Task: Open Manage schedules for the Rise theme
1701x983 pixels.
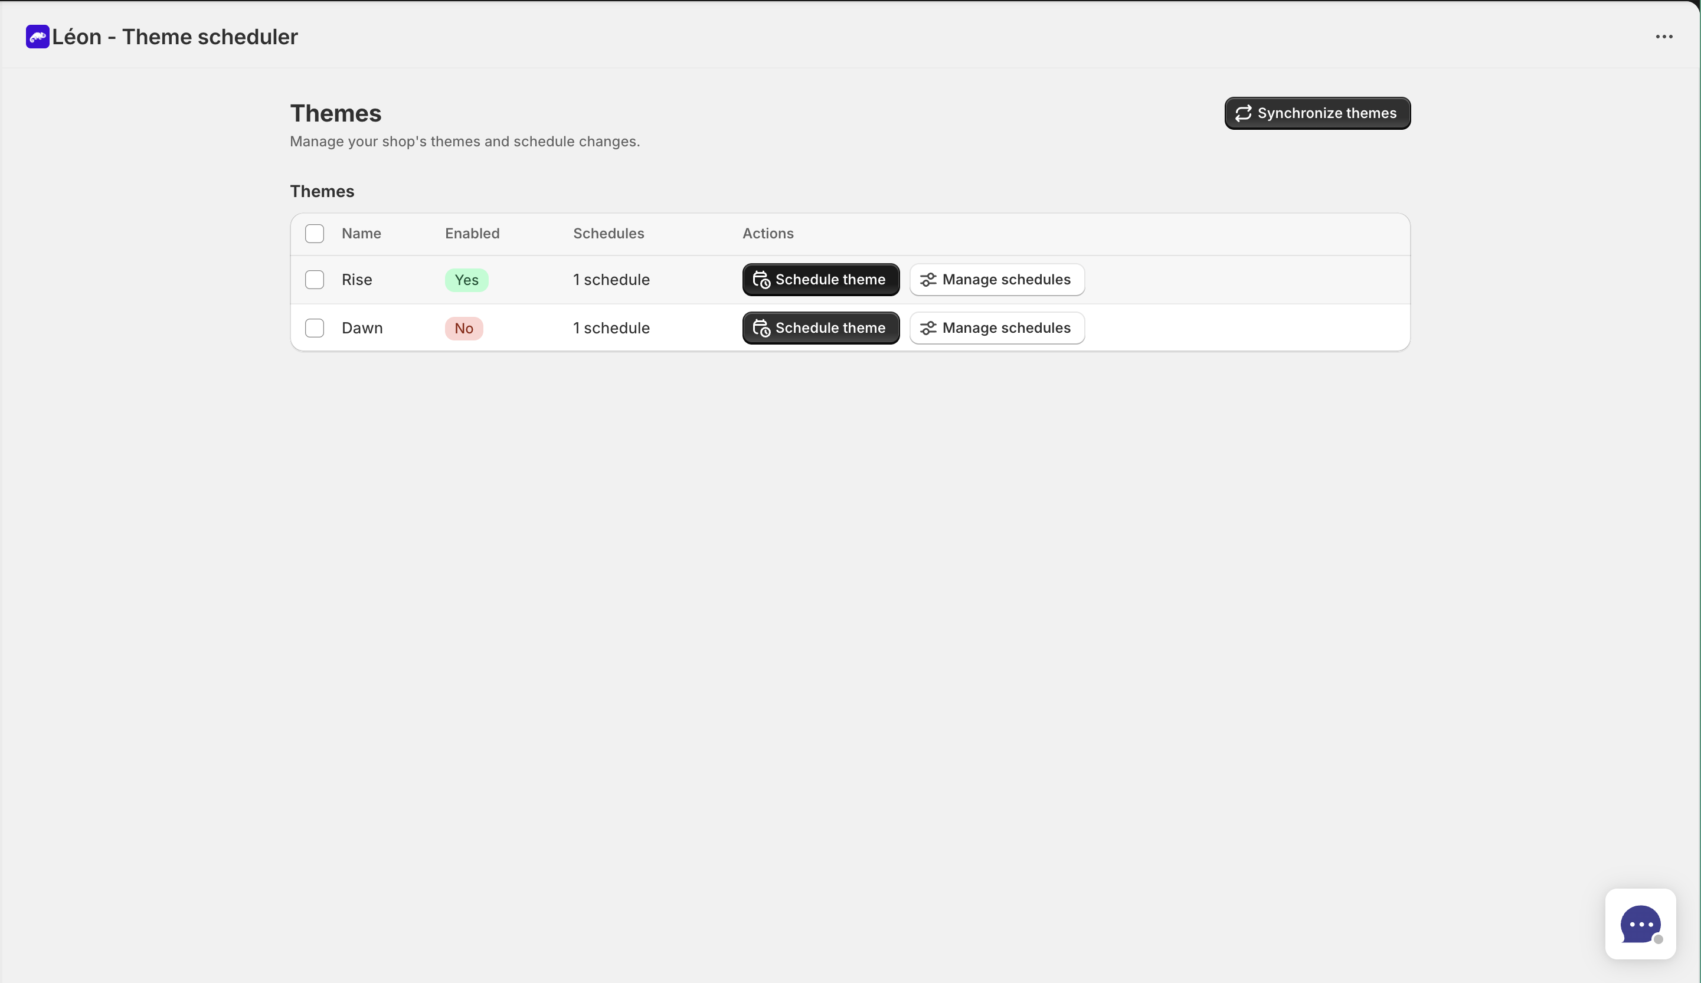Action: click(x=996, y=279)
